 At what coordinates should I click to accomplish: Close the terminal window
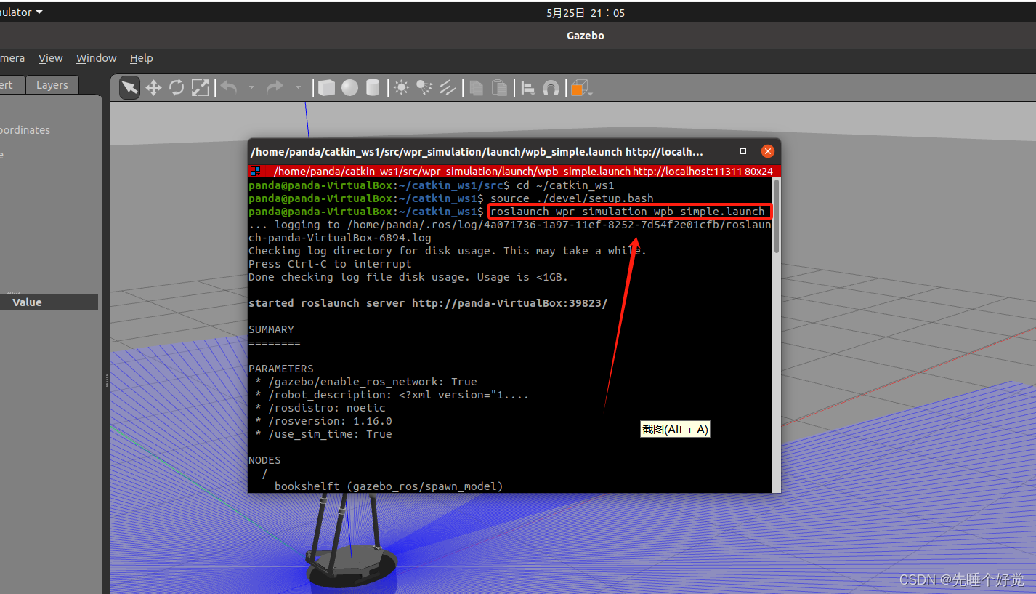(768, 152)
